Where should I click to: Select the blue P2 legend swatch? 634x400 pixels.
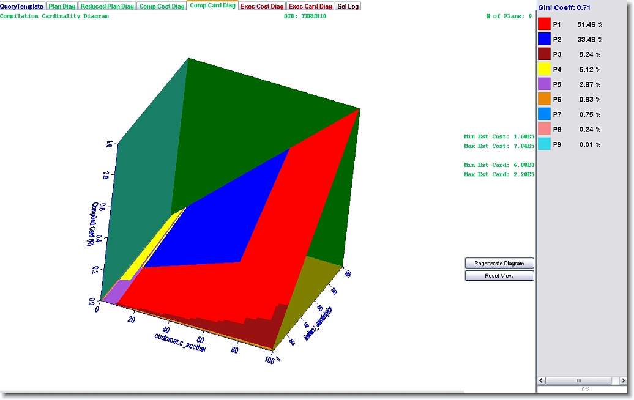point(544,39)
